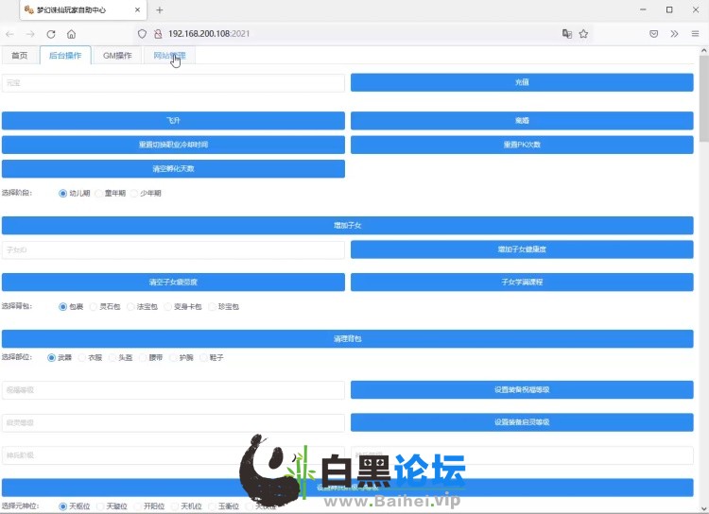Click the translate page icon
Image resolution: width=709 pixels, height=514 pixels.
click(x=566, y=34)
